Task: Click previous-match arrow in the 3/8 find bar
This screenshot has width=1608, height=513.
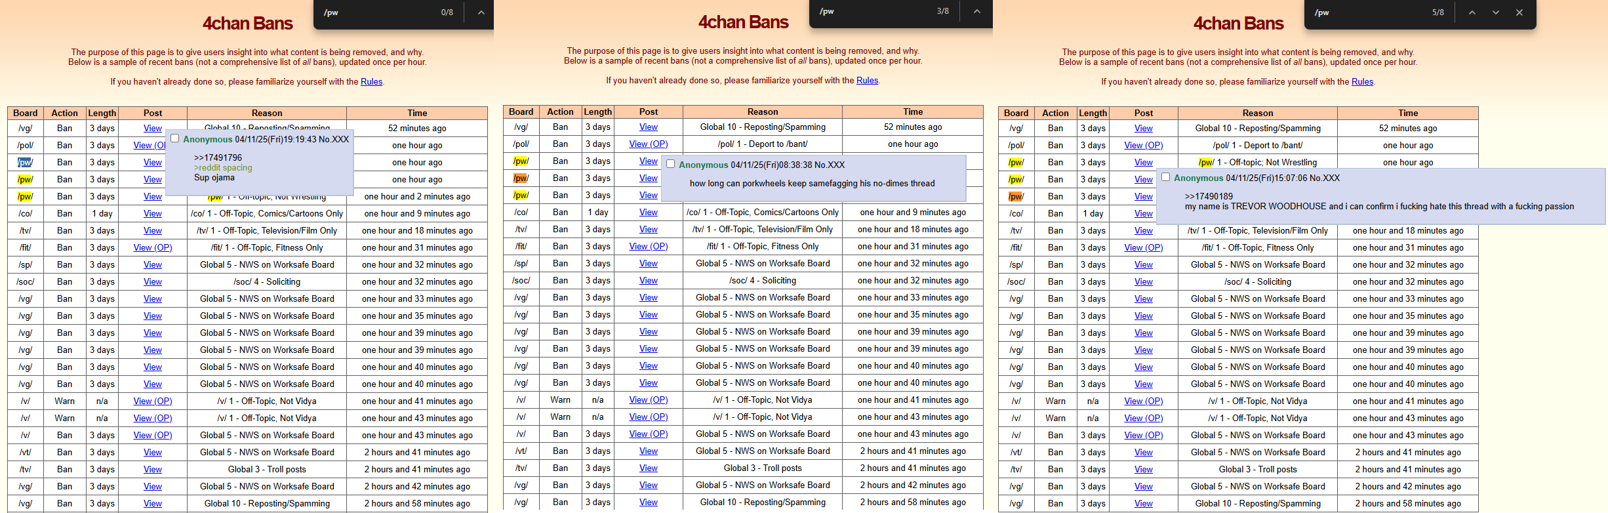Action: click(976, 11)
